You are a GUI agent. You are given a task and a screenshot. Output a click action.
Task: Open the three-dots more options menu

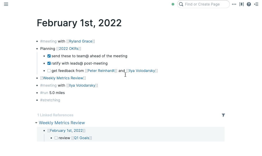[x=234, y=4]
